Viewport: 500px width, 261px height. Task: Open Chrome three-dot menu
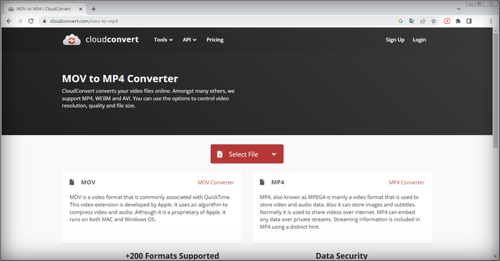click(x=491, y=21)
